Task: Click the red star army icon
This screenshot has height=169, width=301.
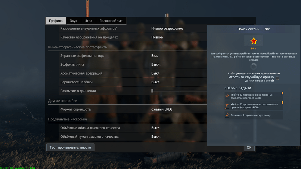Action: (x=254, y=41)
